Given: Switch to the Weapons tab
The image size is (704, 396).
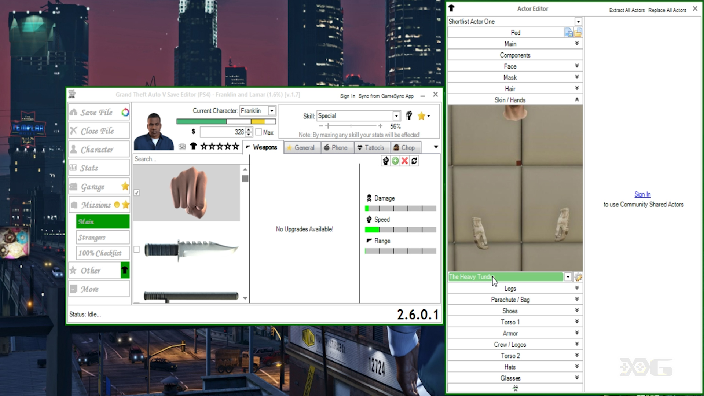Looking at the screenshot, I should coord(263,147).
